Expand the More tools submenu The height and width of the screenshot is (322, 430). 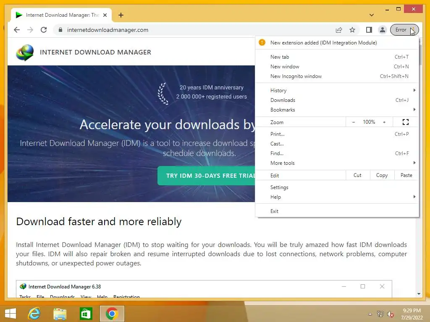[x=337, y=163]
